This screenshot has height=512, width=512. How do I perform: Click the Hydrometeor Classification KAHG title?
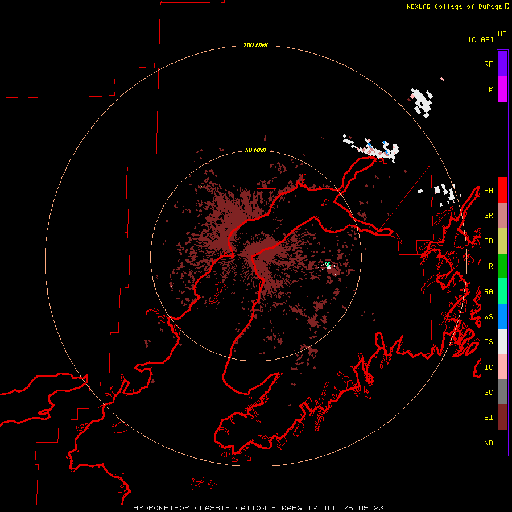[x=258, y=508]
